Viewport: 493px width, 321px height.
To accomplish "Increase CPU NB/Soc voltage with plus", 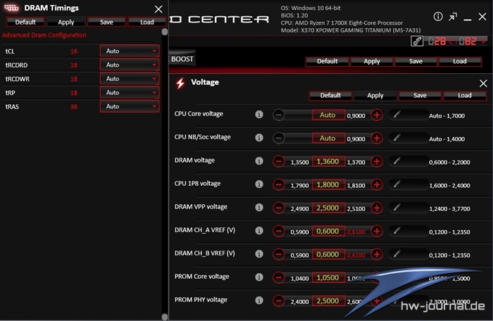I will coord(377,139).
